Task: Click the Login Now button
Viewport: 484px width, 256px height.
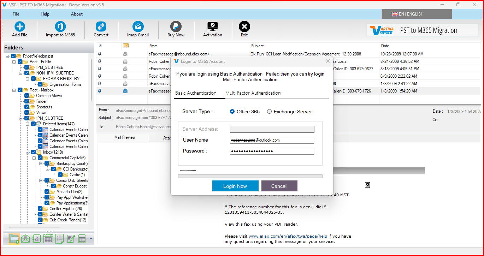Action: tap(235, 186)
